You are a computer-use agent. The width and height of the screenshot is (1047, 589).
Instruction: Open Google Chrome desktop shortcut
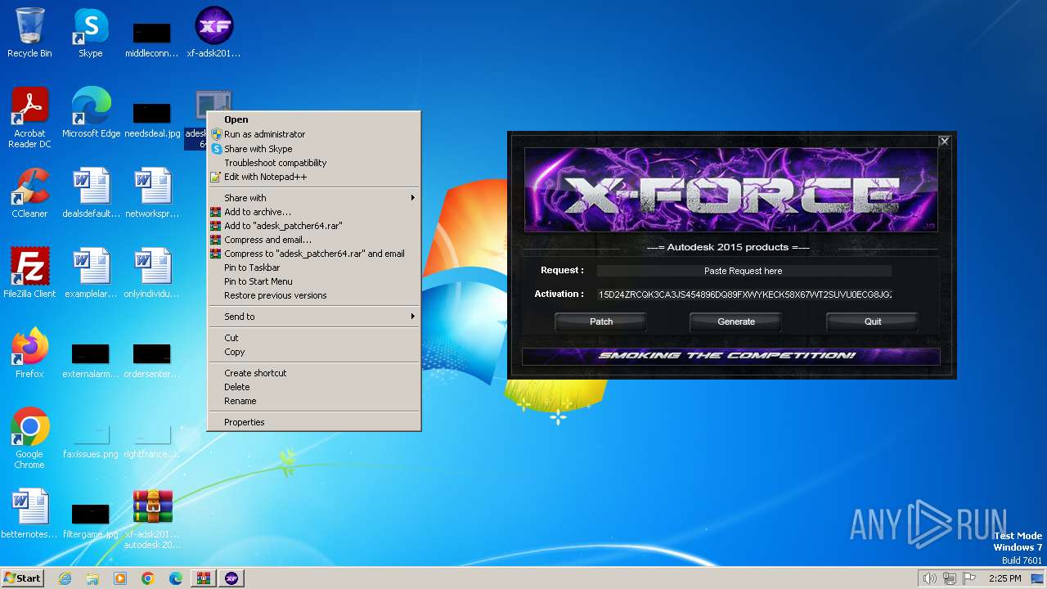(29, 438)
